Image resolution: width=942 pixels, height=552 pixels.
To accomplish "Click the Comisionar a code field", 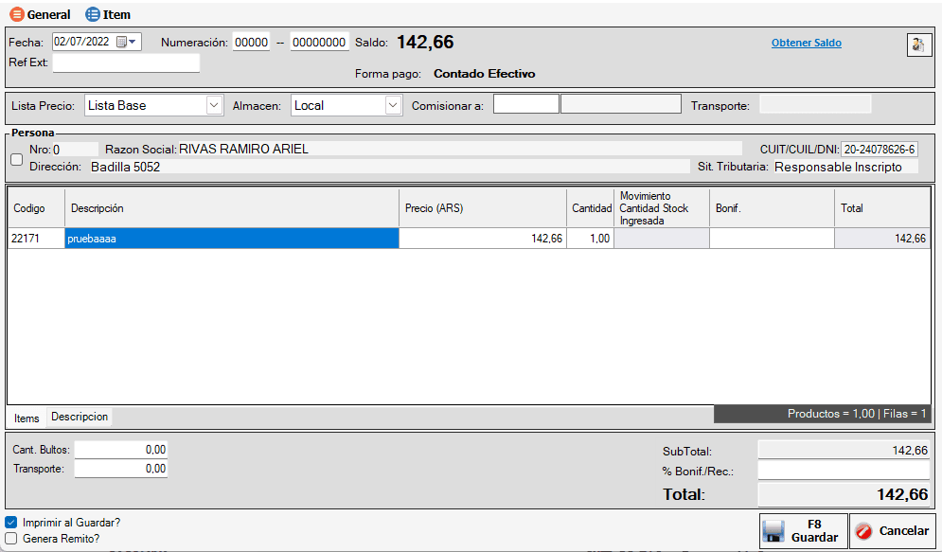I will (x=525, y=105).
